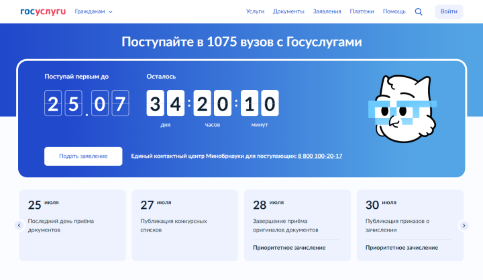The image size is (483, 280).
Task: Select the 28 июля оригиналов документов card
Action: [x=297, y=226]
